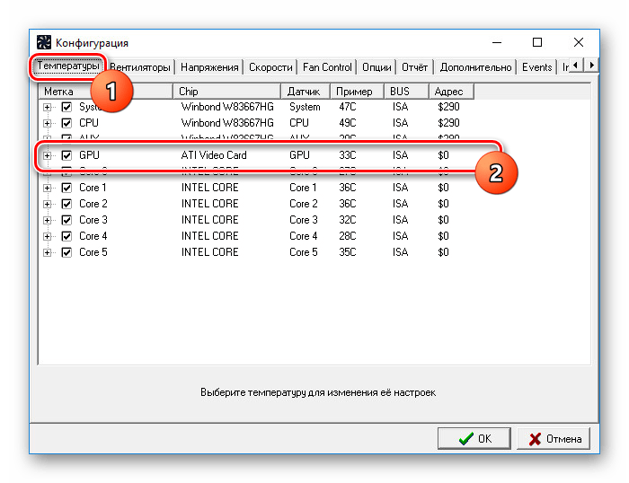Screen dimensions: 629x483
Task: Click the green checkmark OK button
Action: coord(474,438)
